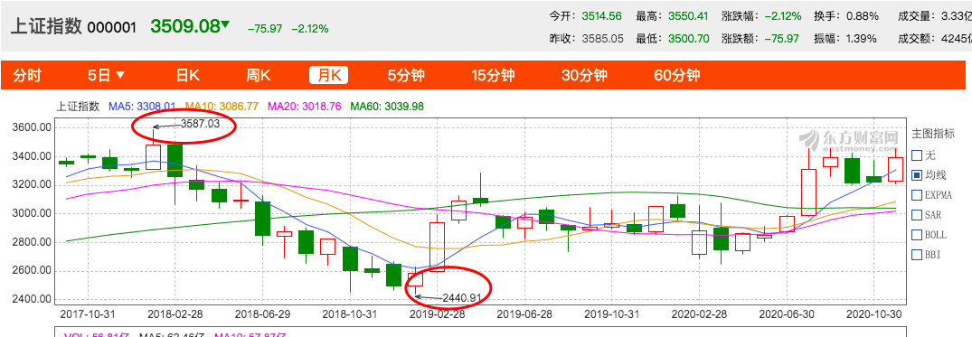Image resolution: width=972 pixels, height=337 pixels.
Task: Click the green down arrow beside price
Action: click(226, 24)
